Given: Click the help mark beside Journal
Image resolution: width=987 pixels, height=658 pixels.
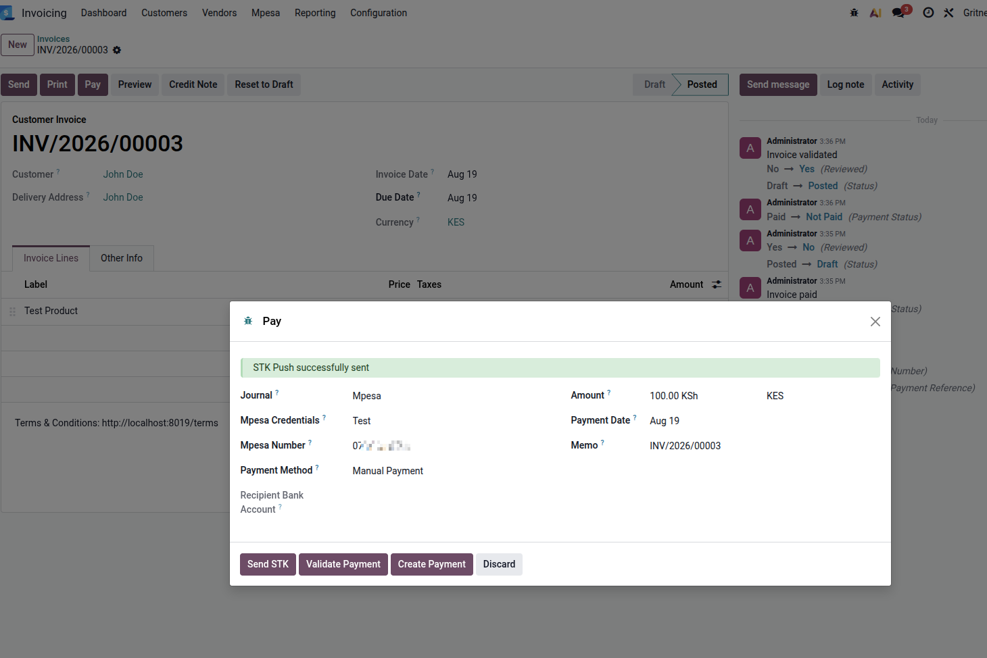Looking at the screenshot, I should coord(276,393).
